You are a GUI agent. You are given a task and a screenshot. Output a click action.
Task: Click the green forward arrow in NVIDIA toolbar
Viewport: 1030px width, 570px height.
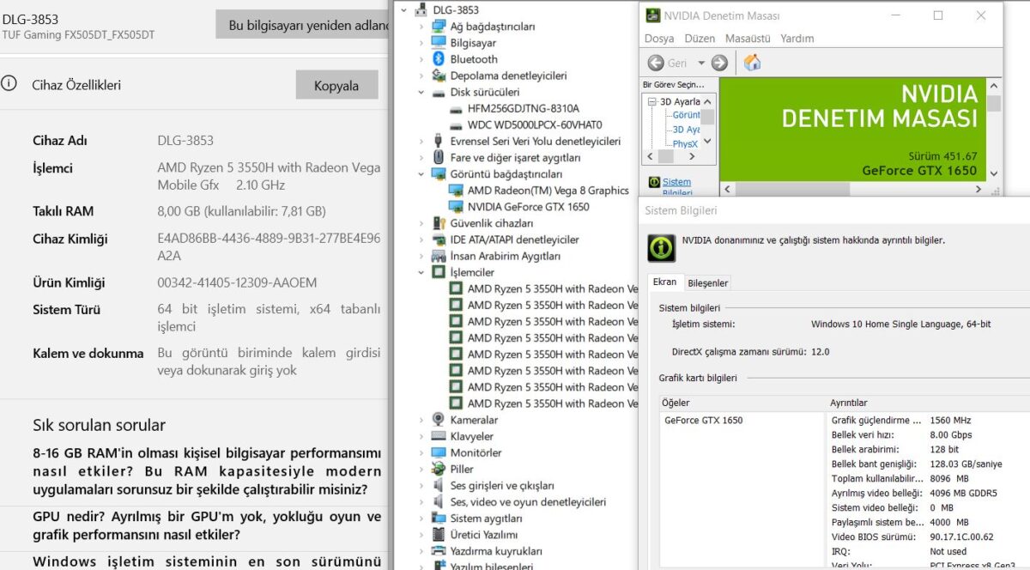coord(719,63)
